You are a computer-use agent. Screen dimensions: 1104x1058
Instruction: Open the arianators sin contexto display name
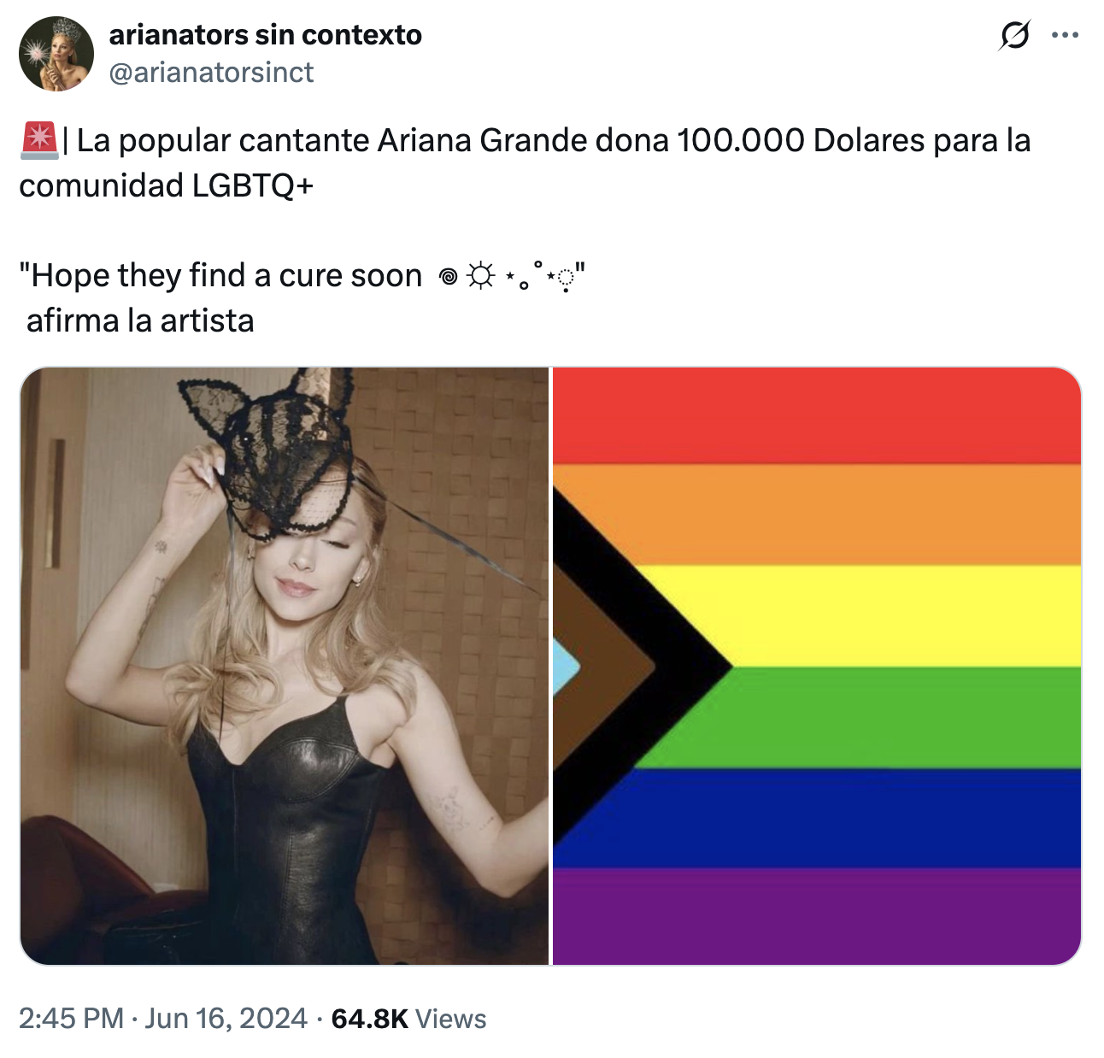tap(265, 34)
